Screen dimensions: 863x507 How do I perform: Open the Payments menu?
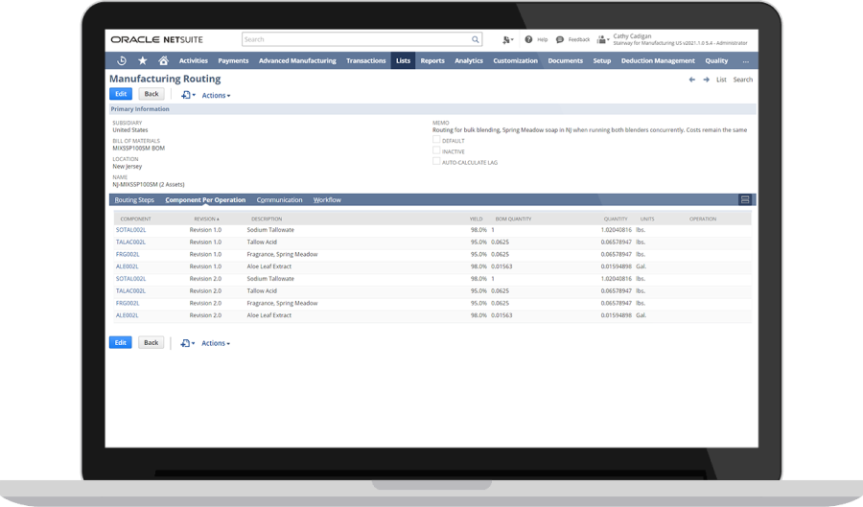pyautogui.click(x=233, y=61)
